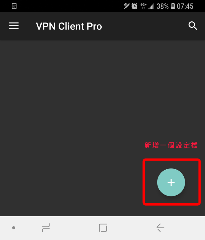Tap the red 新增一個設定檔 annotation text

pos(171,145)
